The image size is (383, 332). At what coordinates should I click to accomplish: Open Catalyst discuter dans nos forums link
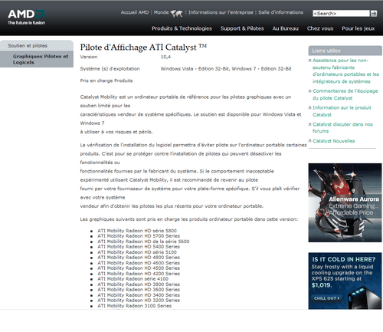(342, 127)
